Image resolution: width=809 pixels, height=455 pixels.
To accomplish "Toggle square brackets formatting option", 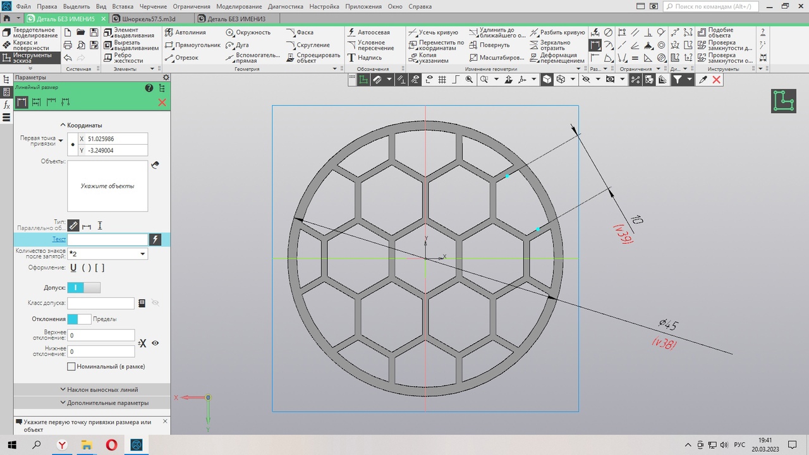I will (99, 268).
